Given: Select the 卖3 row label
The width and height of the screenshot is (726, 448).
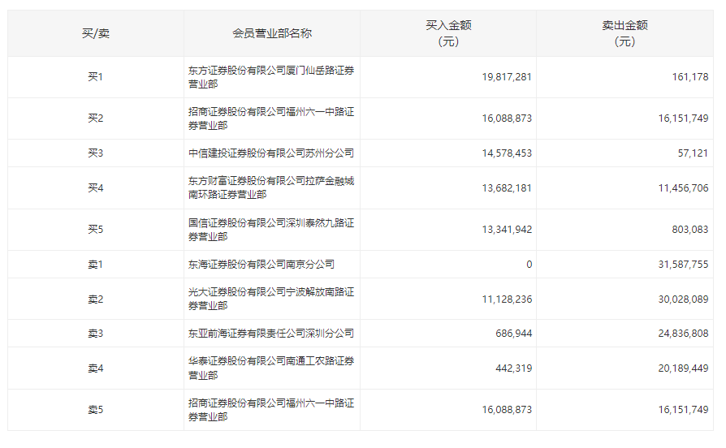Looking at the screenshot, I should pyautogui.click(x=96, y=334).
